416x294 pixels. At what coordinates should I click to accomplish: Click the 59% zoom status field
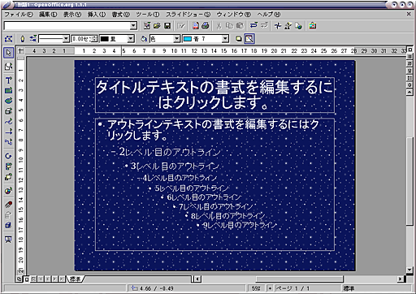(x=256, y=288)
